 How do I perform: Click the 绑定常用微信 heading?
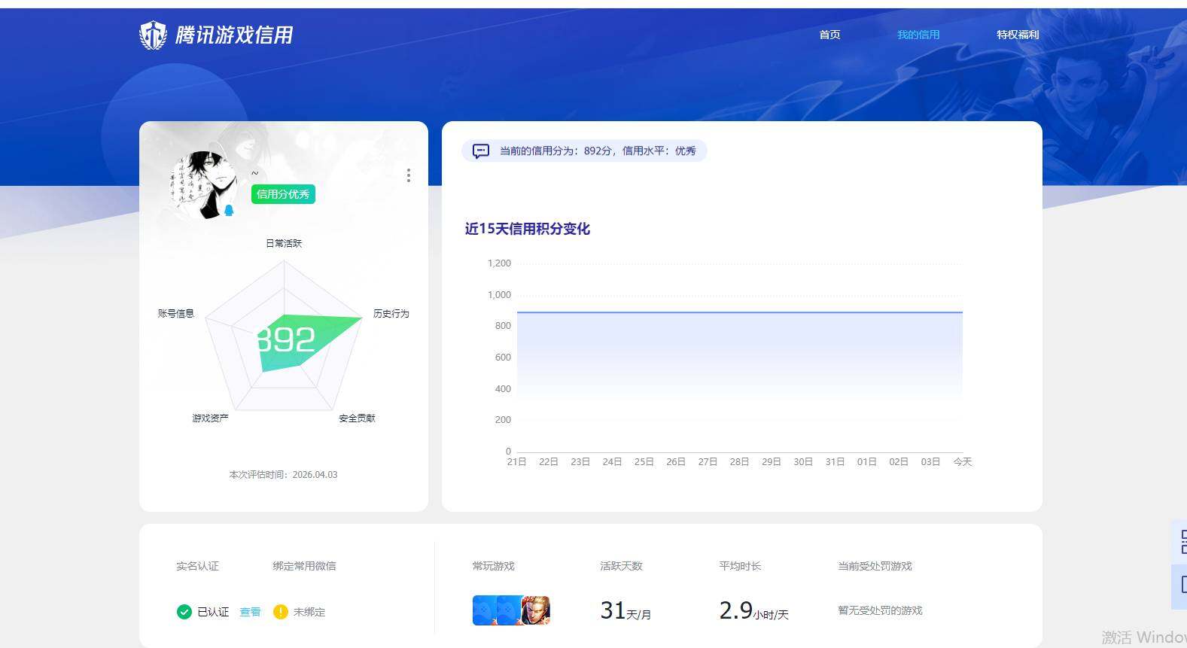click(304, 566)
